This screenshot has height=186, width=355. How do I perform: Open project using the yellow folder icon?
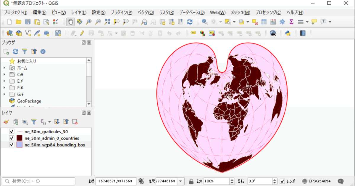pos(18,22)
